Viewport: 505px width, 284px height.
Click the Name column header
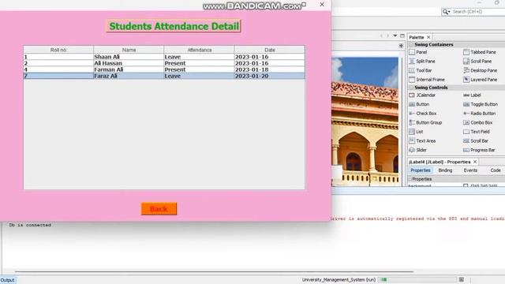(x=129, y=50)
